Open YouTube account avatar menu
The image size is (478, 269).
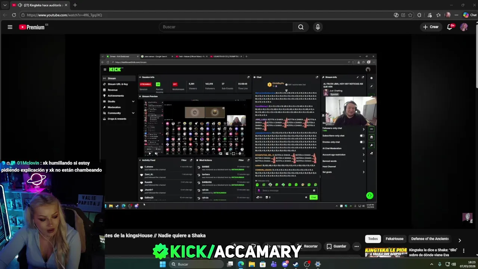[464, 27]
